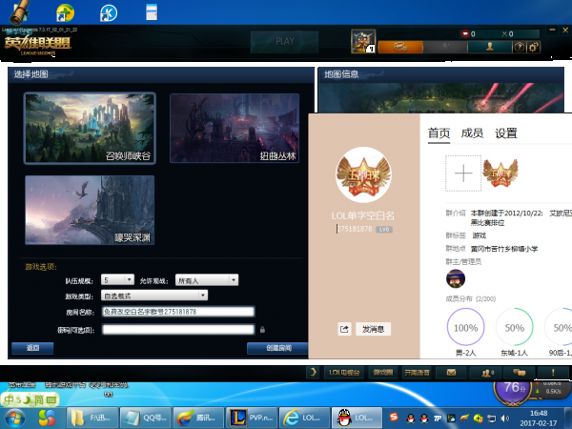
Task: Open the green plus desktop shortcut
Action: point(65,13)
